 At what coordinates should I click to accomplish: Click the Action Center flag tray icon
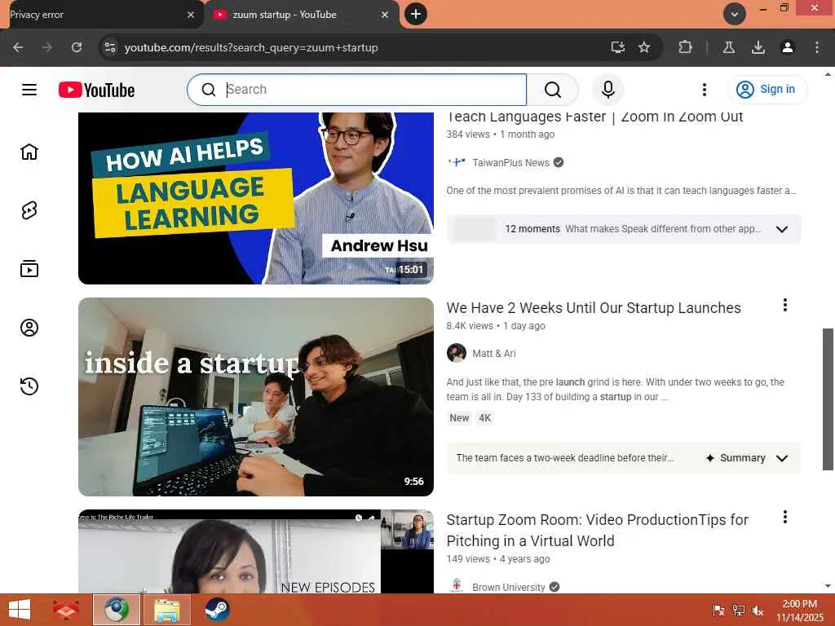718,611
